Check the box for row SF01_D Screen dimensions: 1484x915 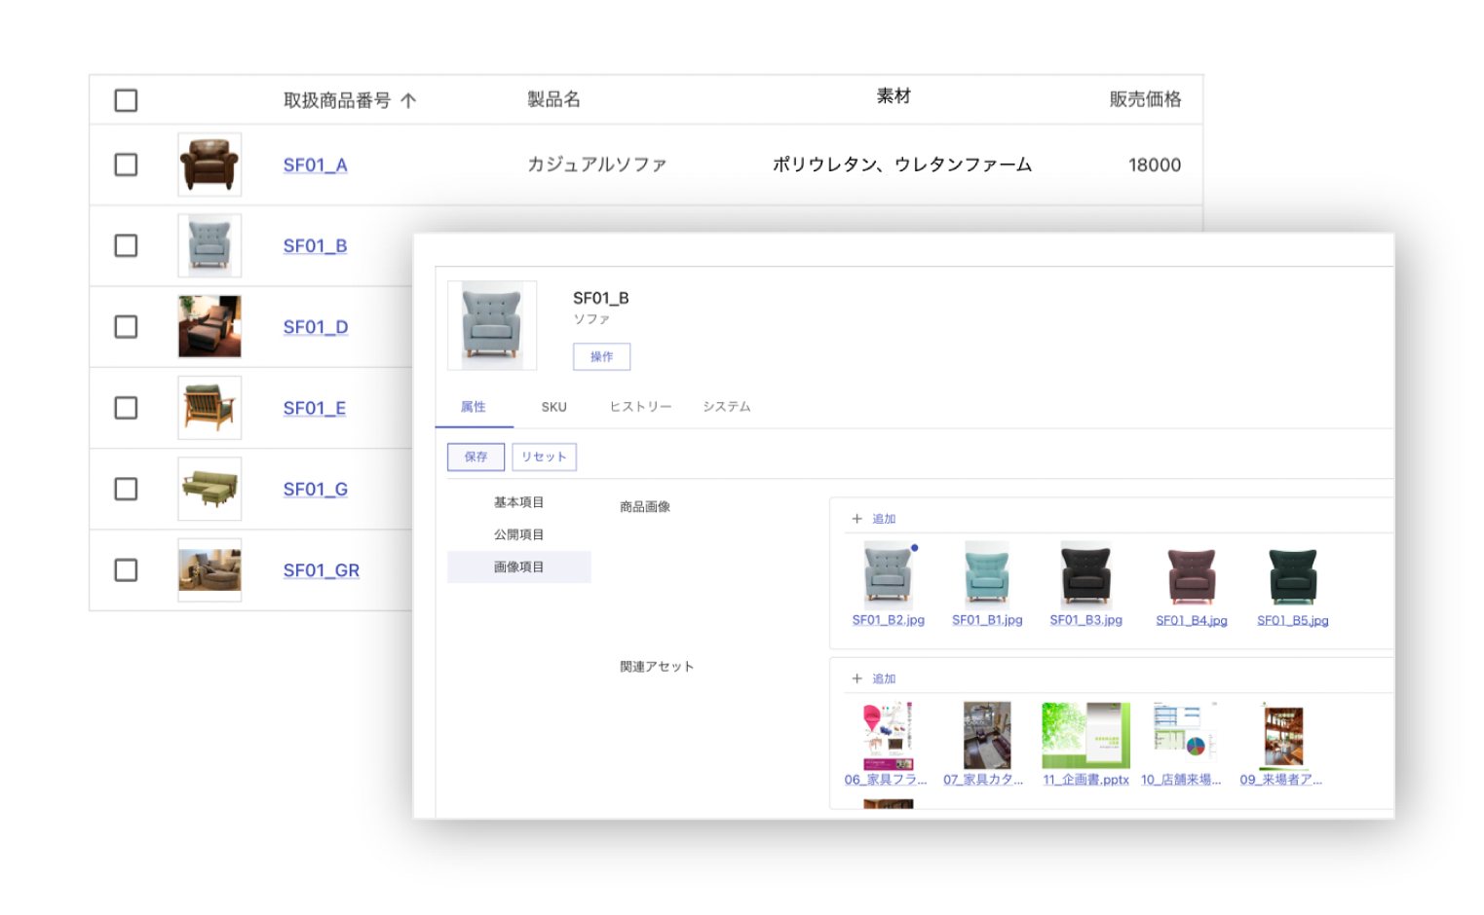pyautogui.click(x=126, y=326)
